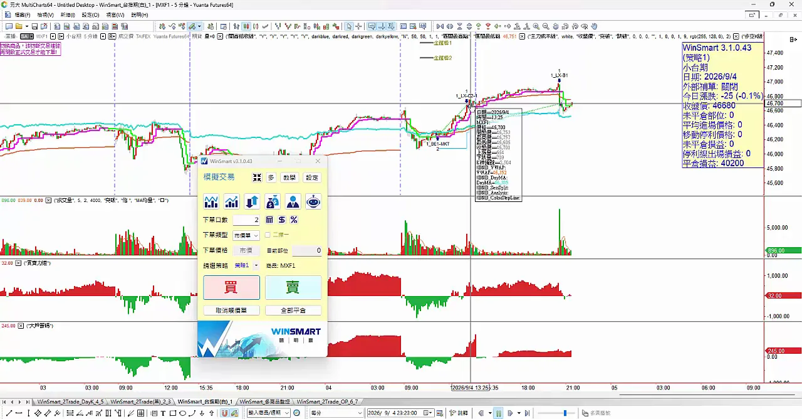
Task: Click the green 賣 sell button
Action: coord(293,287)
